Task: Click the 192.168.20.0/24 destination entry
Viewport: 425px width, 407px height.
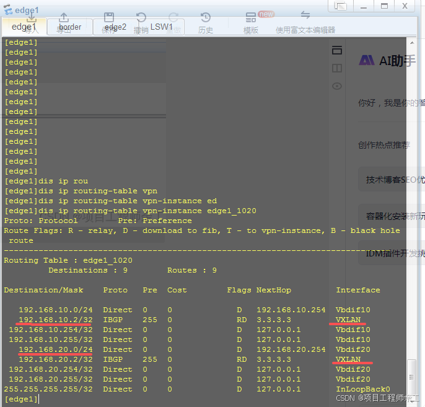Action: tap(56, 349)
